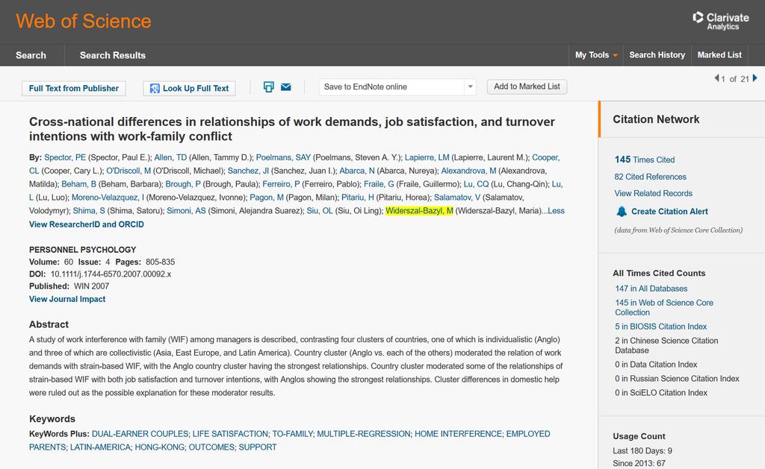Click Create Citation Alert link
The height and width of the screenshot is (469, 765).
(669, 211)
